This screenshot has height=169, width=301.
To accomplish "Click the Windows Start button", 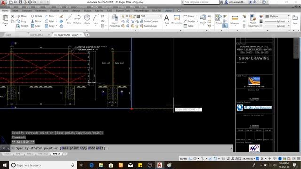I will (5, 165).
